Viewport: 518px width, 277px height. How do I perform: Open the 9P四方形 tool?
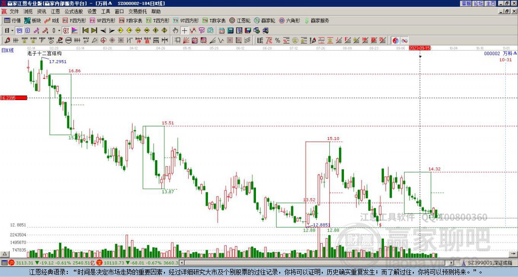coord(102,20)
